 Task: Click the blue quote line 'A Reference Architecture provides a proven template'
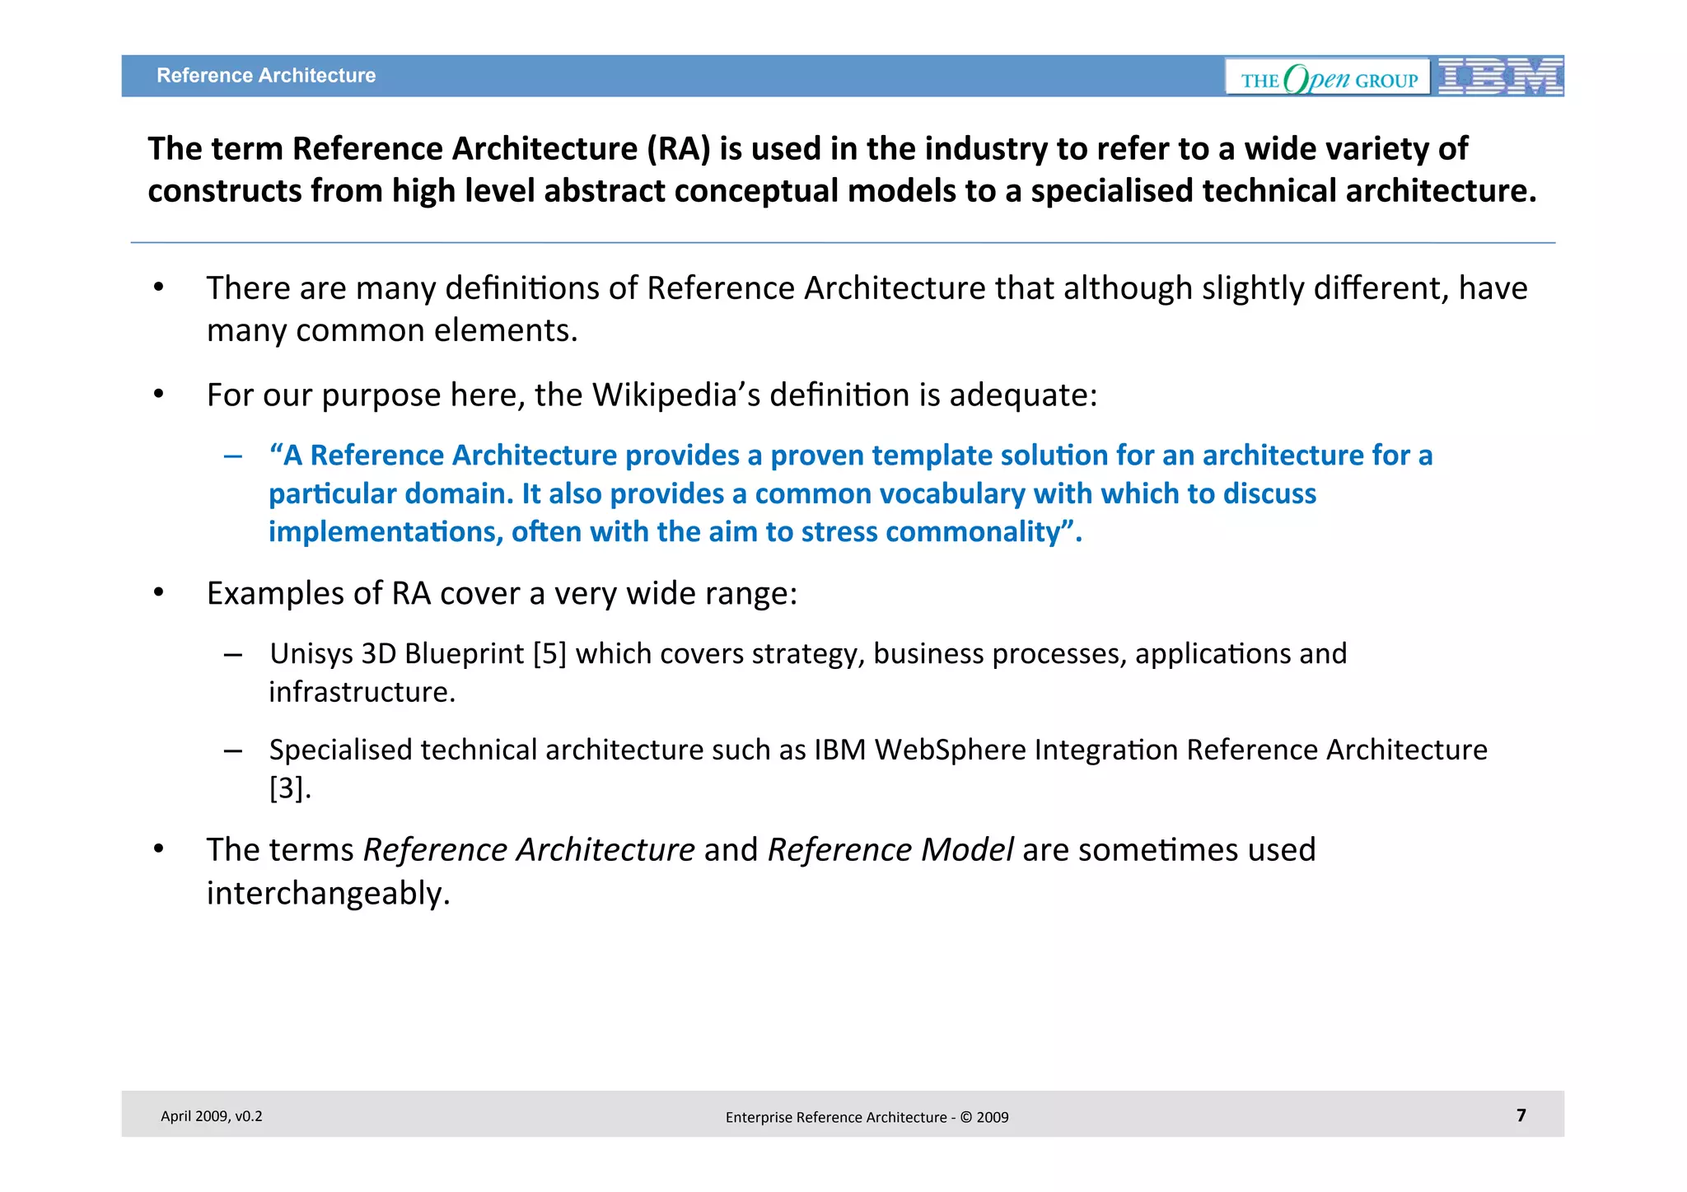851,456
